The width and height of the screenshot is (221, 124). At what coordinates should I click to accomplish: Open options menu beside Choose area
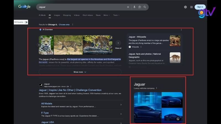pyautogui.click(x=73, y=25)
